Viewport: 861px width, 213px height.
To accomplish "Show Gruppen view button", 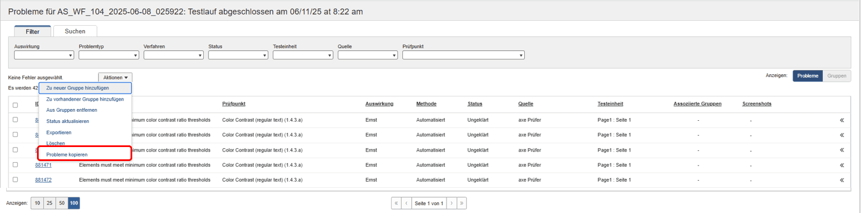I will point(837,75).
